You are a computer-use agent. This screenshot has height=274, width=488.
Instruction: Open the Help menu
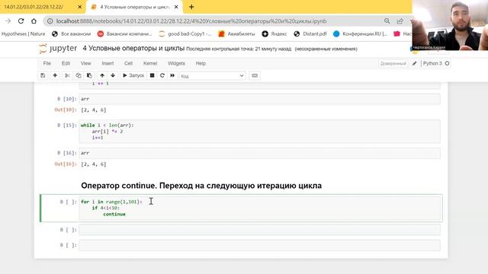coord(201,63)
